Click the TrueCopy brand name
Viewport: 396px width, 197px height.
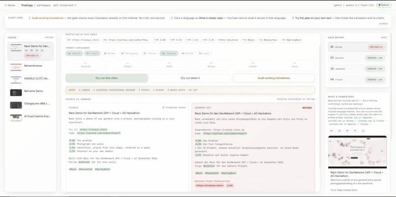27,5
